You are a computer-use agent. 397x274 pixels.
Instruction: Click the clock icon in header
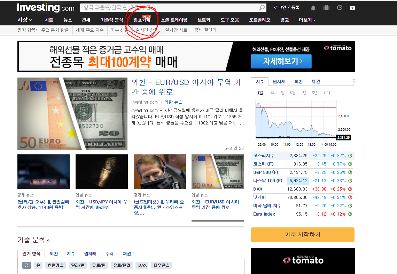(340, 8)
